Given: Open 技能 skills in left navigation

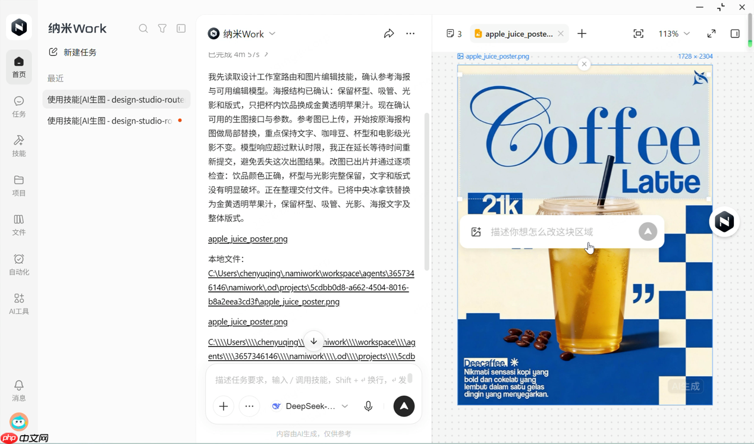Looking at the screenshot, I should coord(19,146).
